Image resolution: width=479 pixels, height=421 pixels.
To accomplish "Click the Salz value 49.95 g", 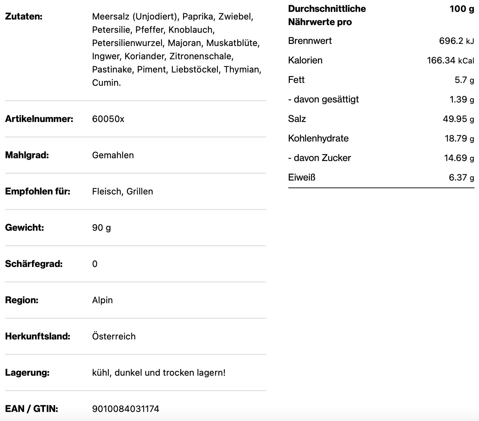I will point(458,119).
